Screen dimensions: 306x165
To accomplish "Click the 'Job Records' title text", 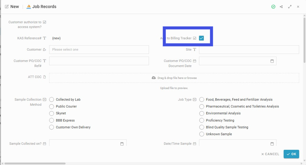I will click(x=44, y=7).
